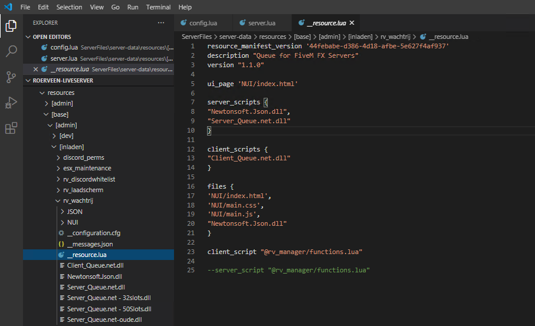The height and width of the screenshot is (326, 535).
Task: Close __resource.lua in Open Editors list
Action: point(36,69)
